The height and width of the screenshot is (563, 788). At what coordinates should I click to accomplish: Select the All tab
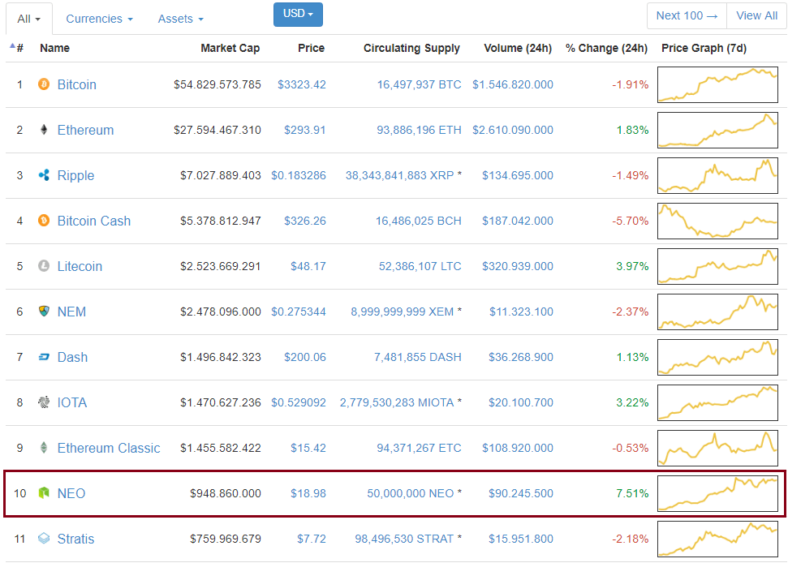coord(28,19)
